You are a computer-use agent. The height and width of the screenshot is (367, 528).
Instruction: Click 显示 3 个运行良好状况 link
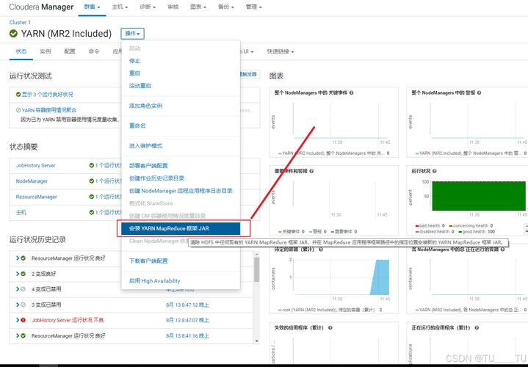[x=48, y=95]
